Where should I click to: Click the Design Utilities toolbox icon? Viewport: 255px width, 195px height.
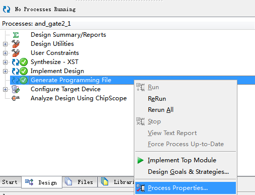(x=16, y=44)
